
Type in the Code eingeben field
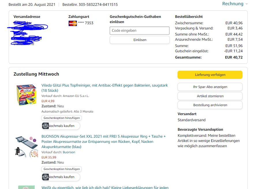pos(139,31)
